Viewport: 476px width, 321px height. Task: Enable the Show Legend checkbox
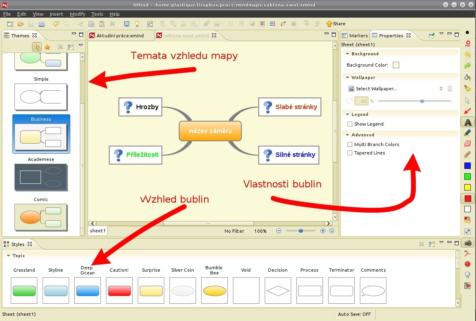(x=350, y=124)
